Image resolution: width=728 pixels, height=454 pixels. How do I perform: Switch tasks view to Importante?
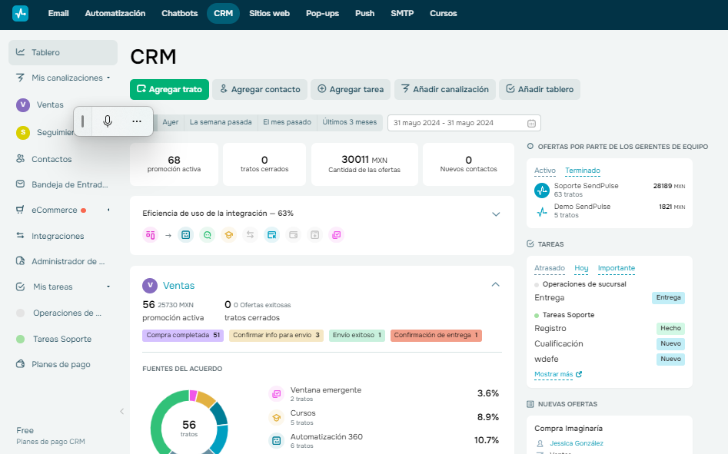click(616, 268)
